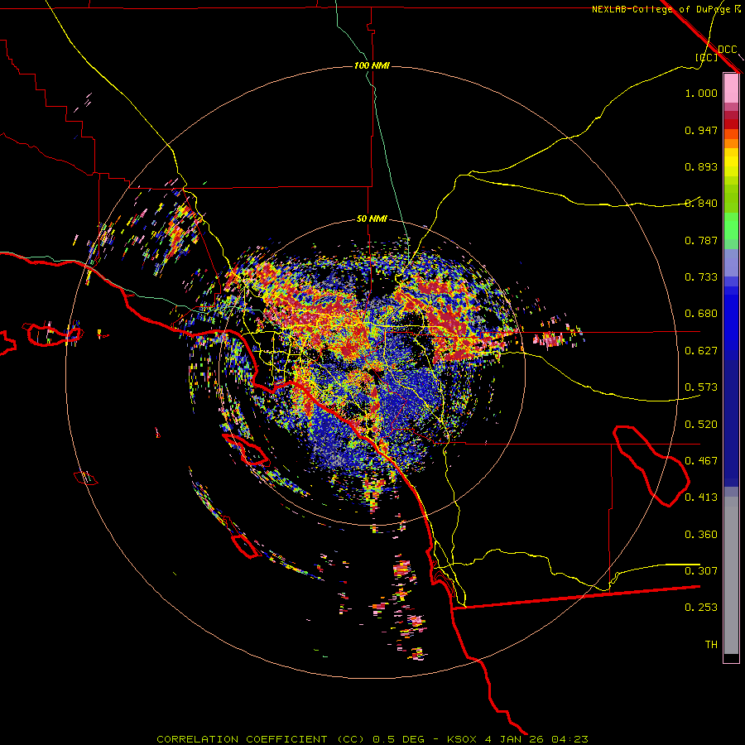Select the 0.467 scale value
This screenshot has width=745, height=745.
pyautogui.click(x=701, y=461)
